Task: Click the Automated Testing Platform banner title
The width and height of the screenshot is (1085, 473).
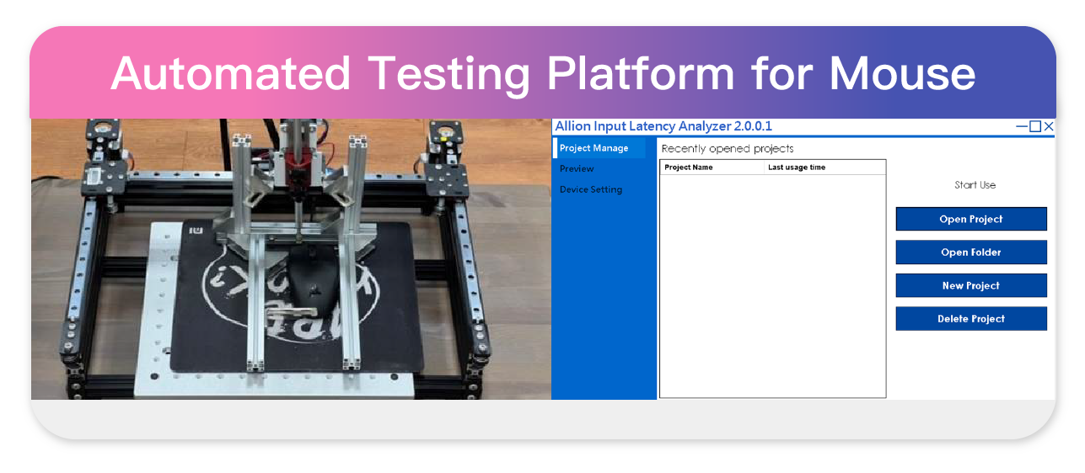Action: [543, 74]
